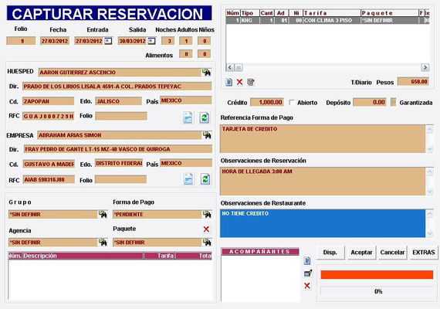Search Paquete with binoculars icon
Viewport: 440px width, 309px height.
[207, 242]
